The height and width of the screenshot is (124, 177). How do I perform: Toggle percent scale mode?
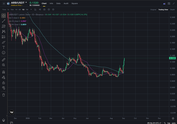(165, 123)
